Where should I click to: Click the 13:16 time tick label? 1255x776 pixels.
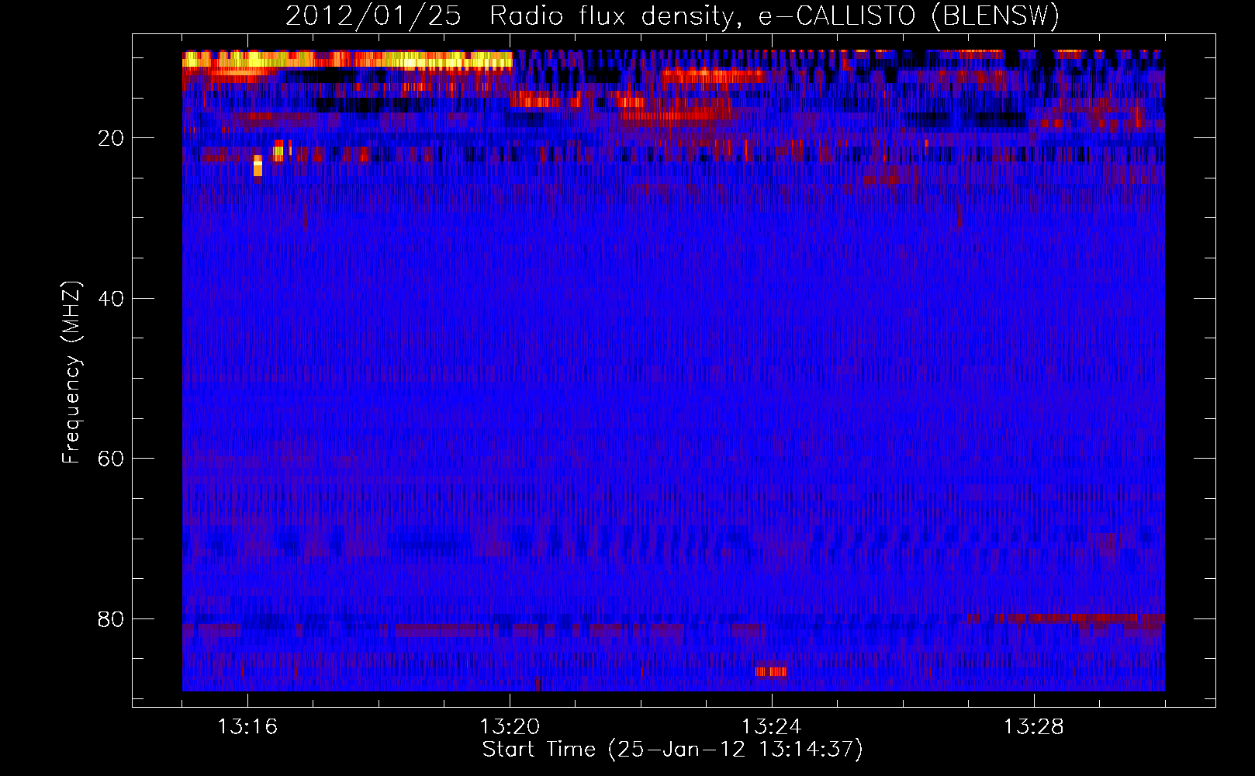tap(247, 727)
